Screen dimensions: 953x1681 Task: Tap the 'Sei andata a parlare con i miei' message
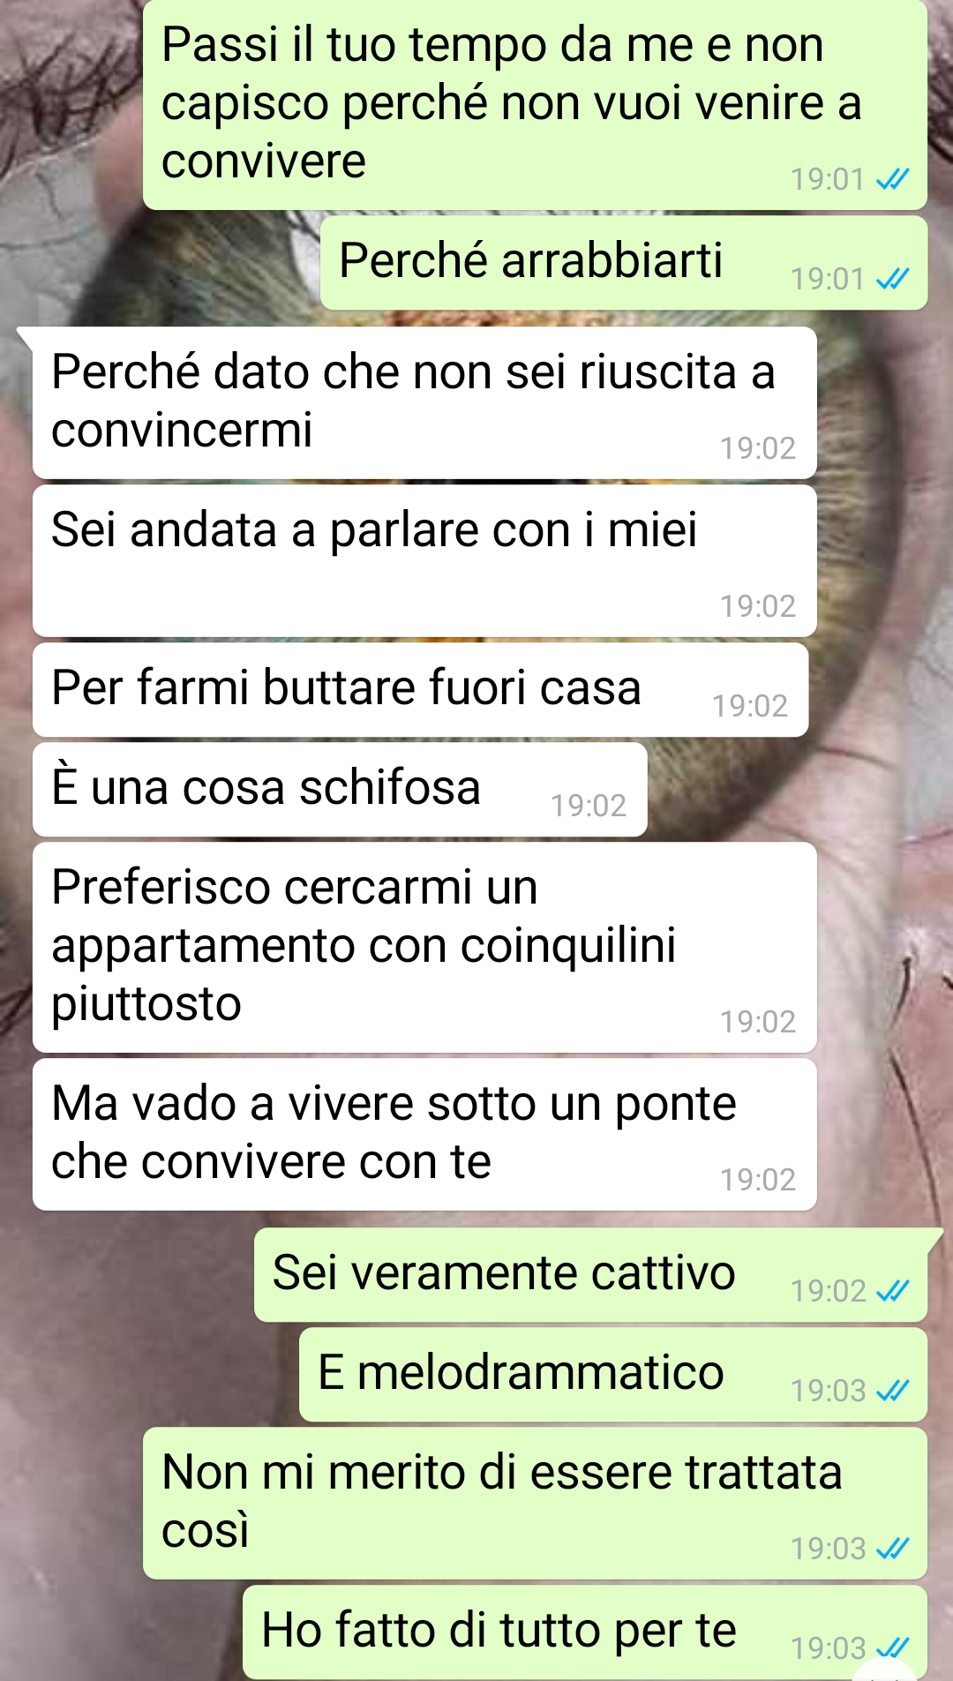[424, 561]
